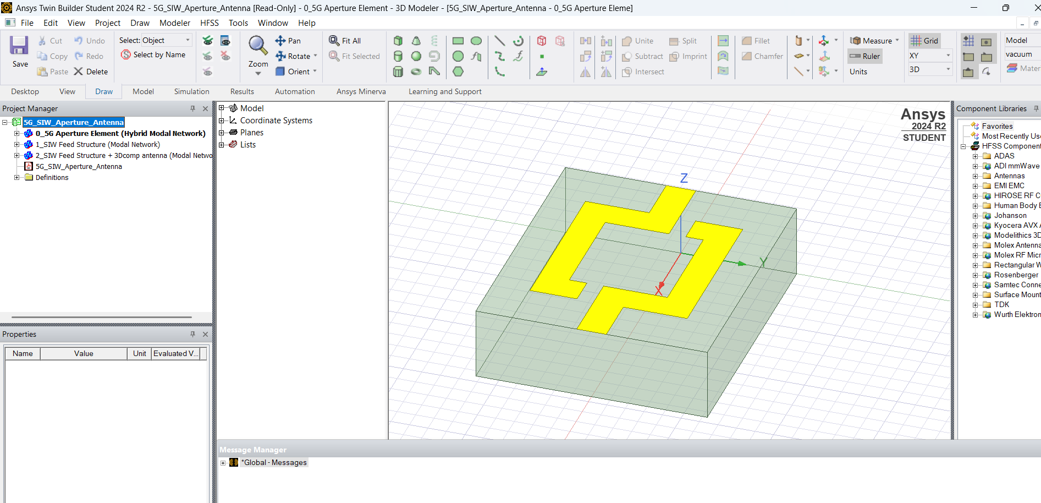Select the Draw regular polyhedron tool
Image resolution: width=1041 pixels, height=503 pixels.
click(398, 72)
